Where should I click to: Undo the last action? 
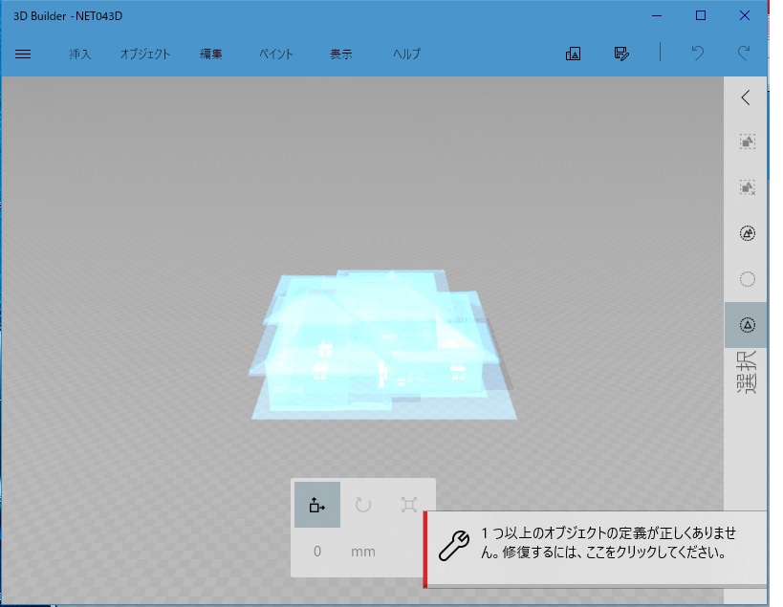(698, 53)
